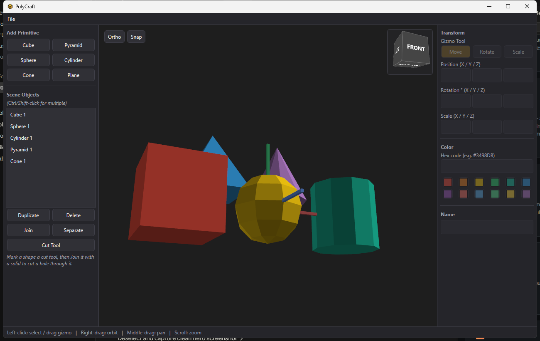Add a Cylinder primitive
This screenshot has width=540, height=341.
click(x=74, y=60)
